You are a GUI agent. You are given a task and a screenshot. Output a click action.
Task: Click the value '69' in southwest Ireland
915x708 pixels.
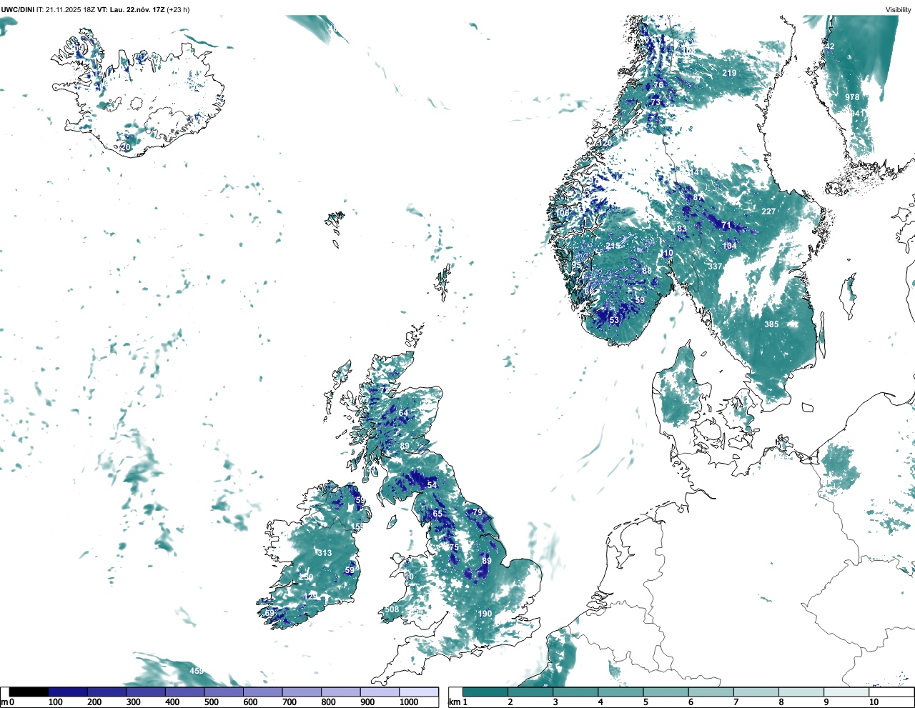(269, 613)
